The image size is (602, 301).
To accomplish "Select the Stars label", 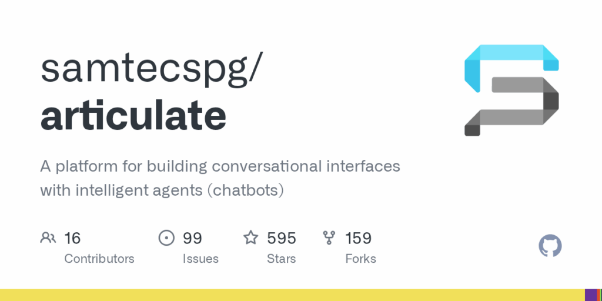I will point(282,259).
